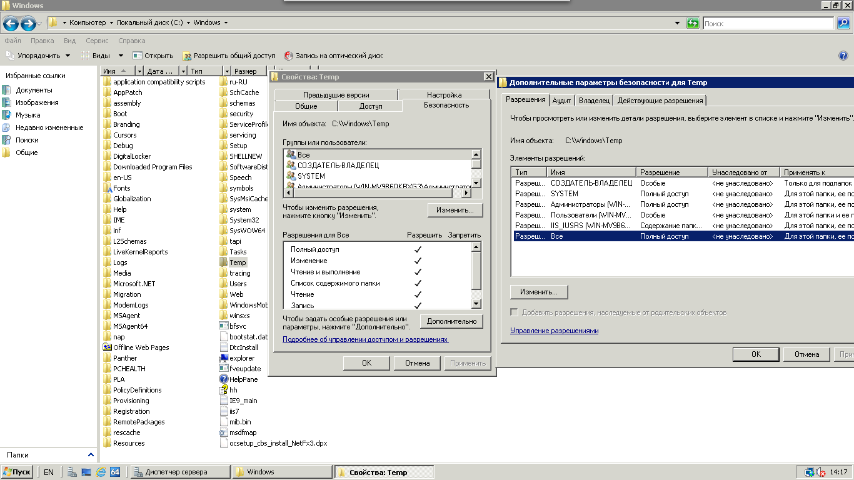This screenshot has width=854, height=480.
Task: Toggle Добавить разрешения, наследуемые от родительских checkbox
Action: pos(515,312)
